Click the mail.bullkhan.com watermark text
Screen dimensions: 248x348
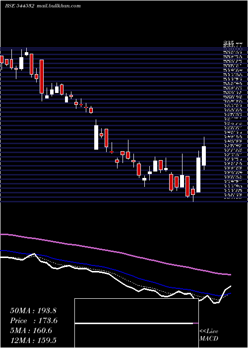[x=58, y=6]
